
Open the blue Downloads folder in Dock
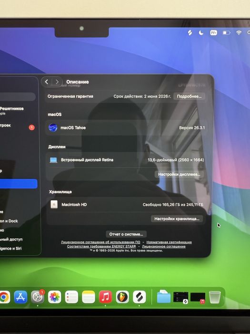(x=164, y=296)
